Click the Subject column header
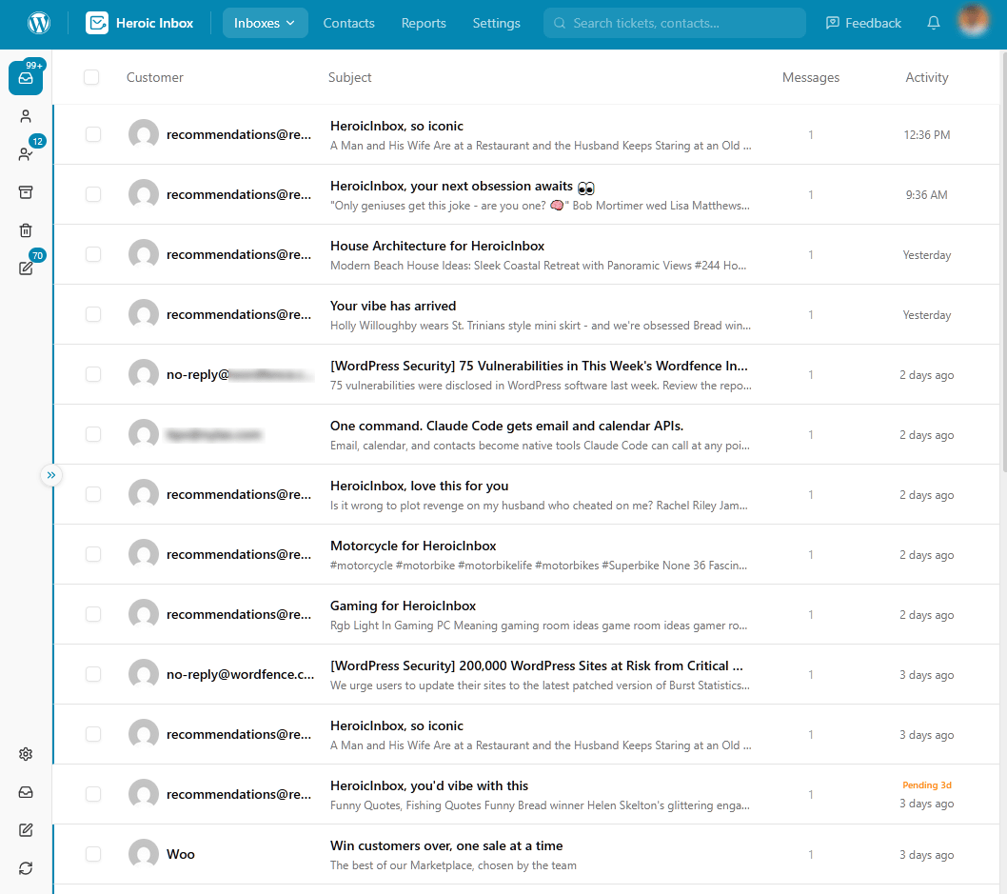Viewport: 1007px width, 894px height. tap(349, 77)
